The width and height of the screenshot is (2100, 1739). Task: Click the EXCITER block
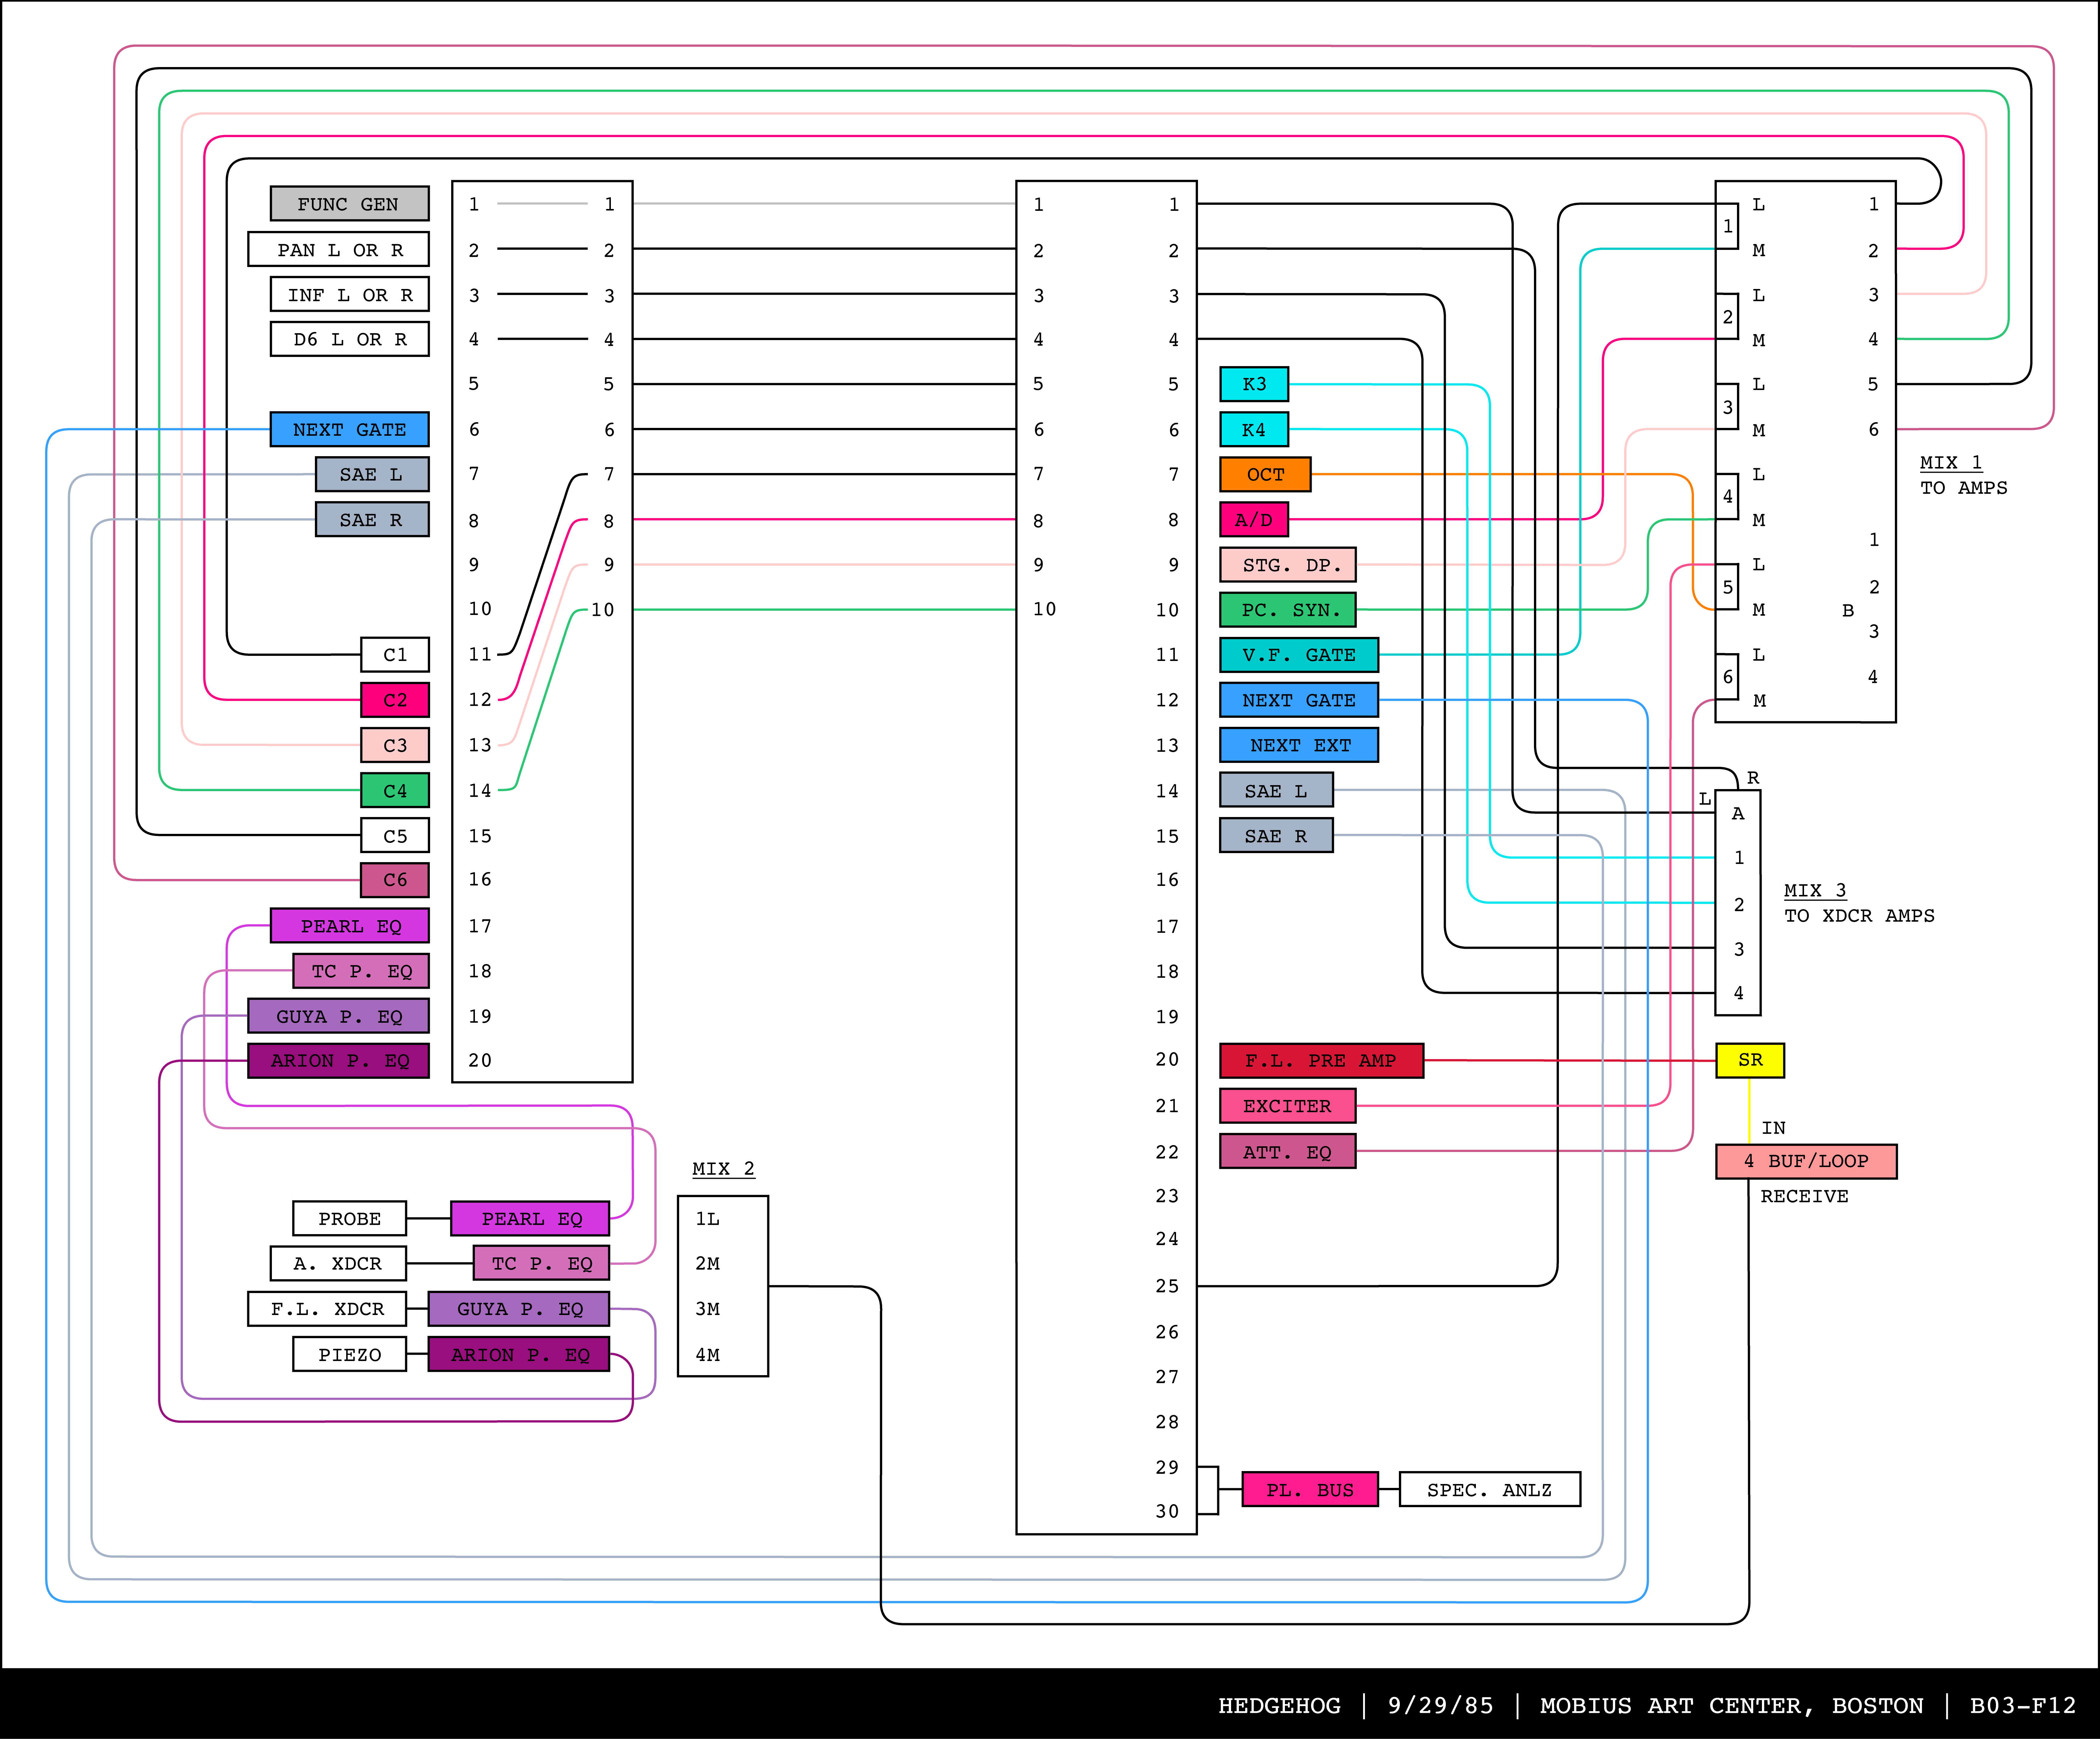click(x=1287, y=1106)
